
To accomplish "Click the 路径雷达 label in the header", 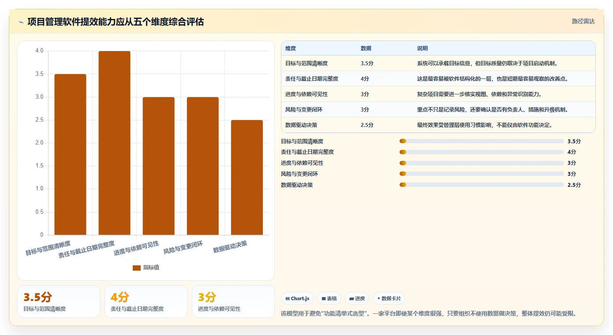I will point(583,21).
